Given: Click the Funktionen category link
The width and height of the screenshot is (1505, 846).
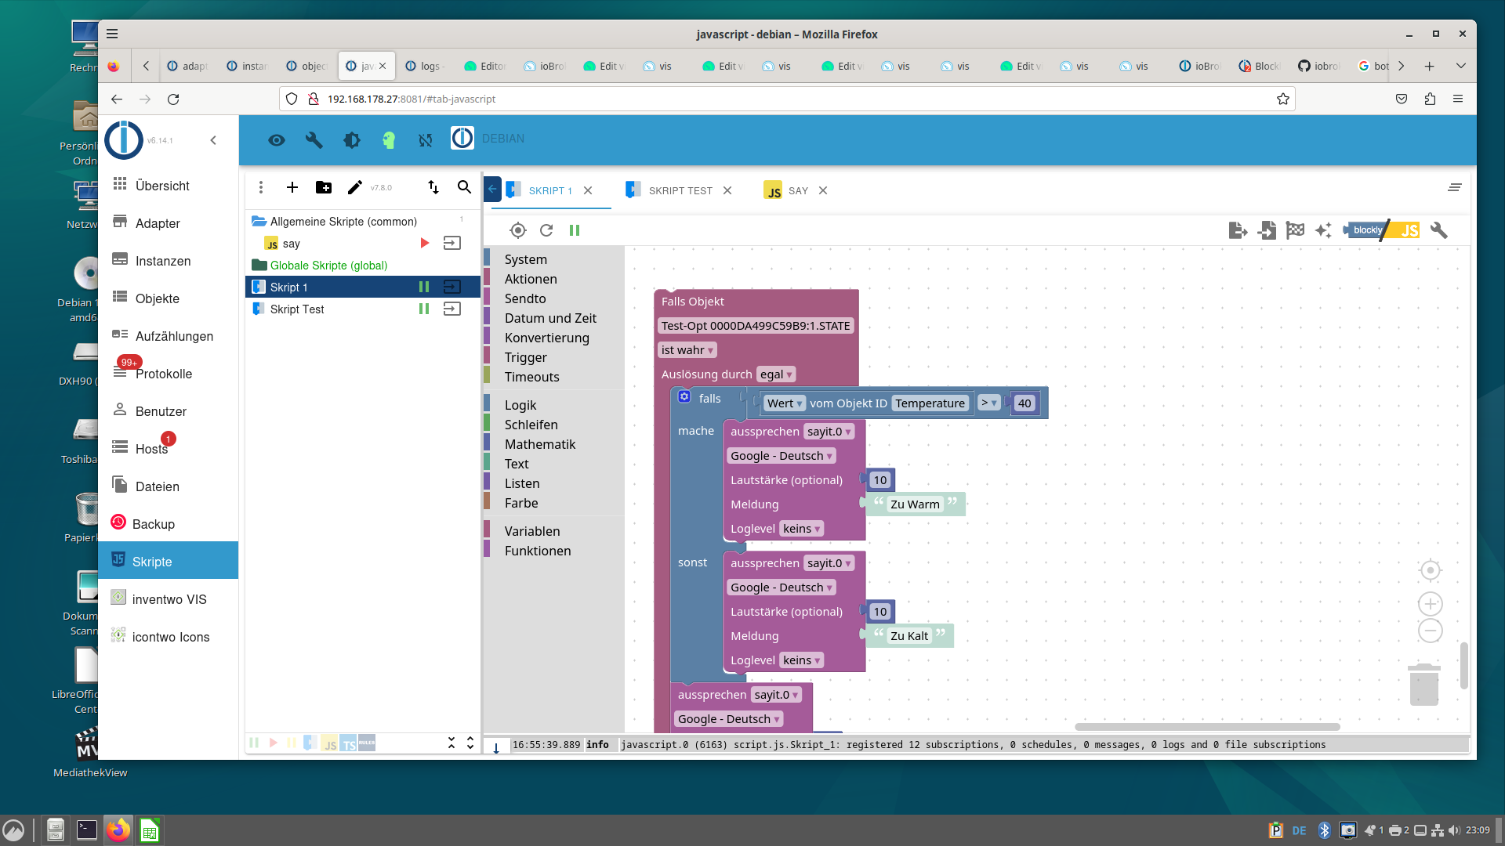Looking at the screenshot, I should 538,551.
